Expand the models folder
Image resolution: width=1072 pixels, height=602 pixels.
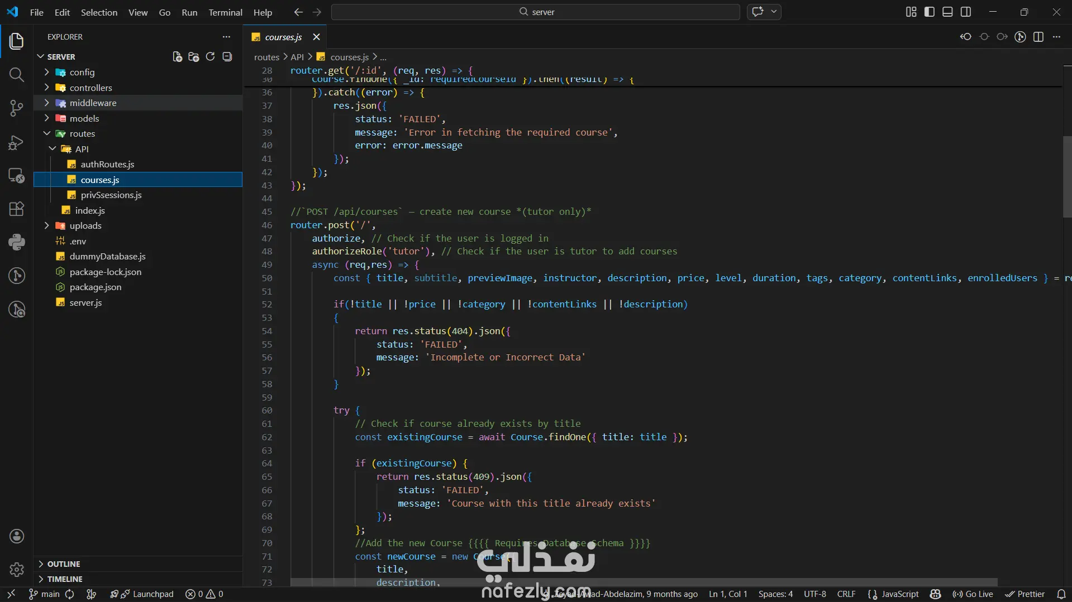(138, 118)
